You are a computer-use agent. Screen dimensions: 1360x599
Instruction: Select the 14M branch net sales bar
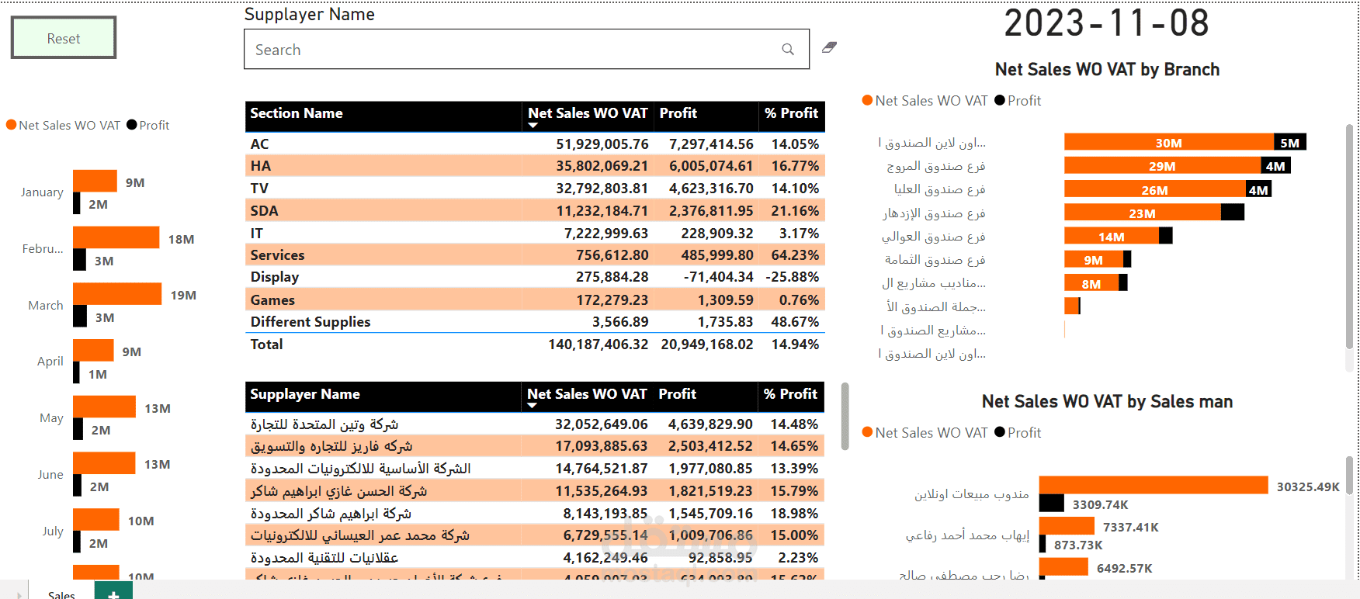[x=1112, y=236]
